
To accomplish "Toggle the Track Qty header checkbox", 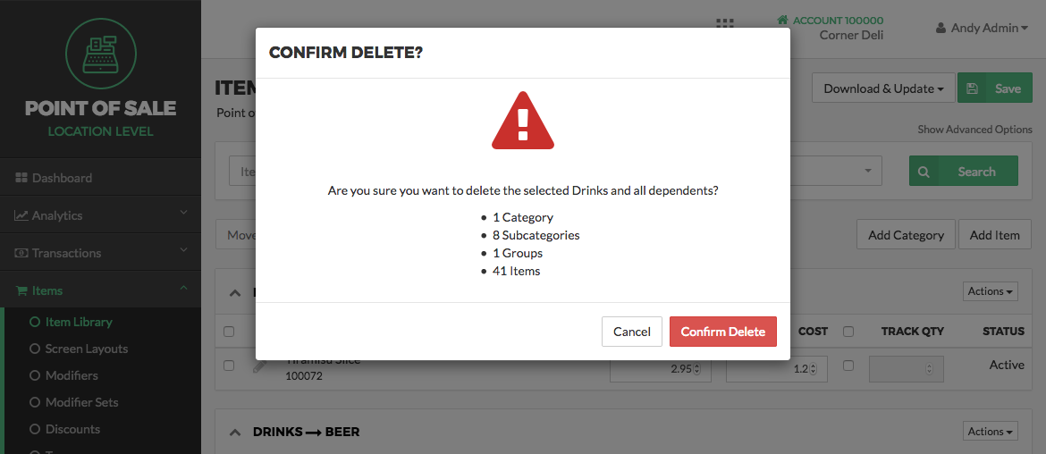I will (x=848, y=331).
